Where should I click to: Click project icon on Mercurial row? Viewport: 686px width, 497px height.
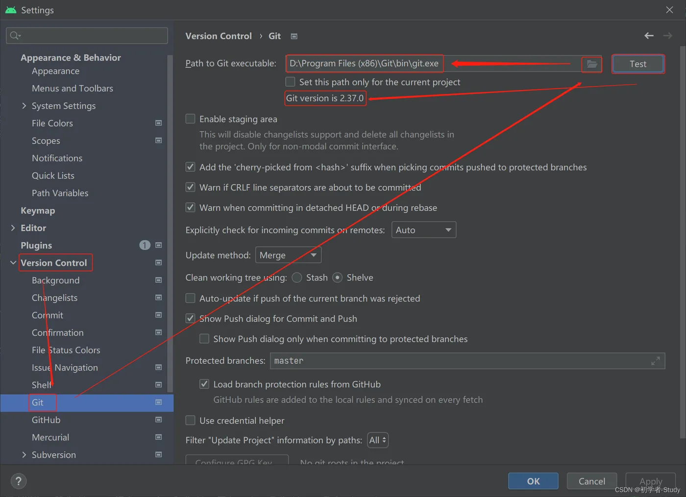[158, 437]
